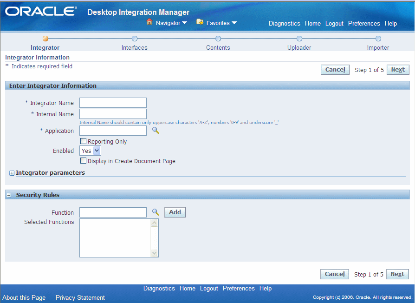Viewport: 415px width, 303px height.
Task: Select the Contents step label
Action: tap(218, 48)
